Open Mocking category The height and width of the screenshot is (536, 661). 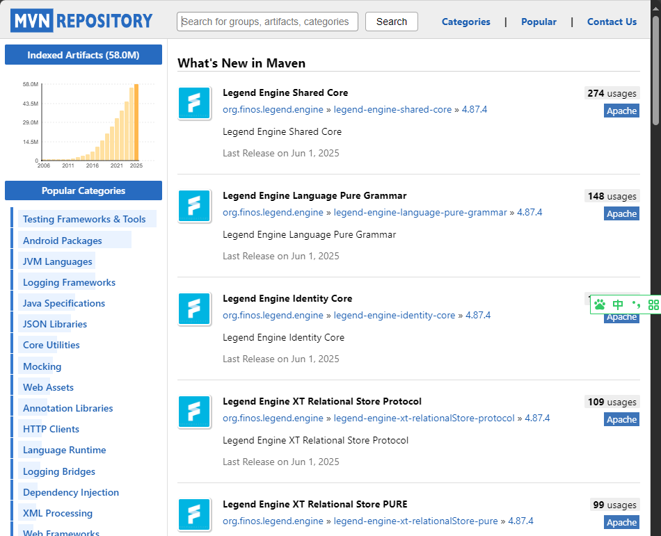pyautogui.click(x=42, y=366)
